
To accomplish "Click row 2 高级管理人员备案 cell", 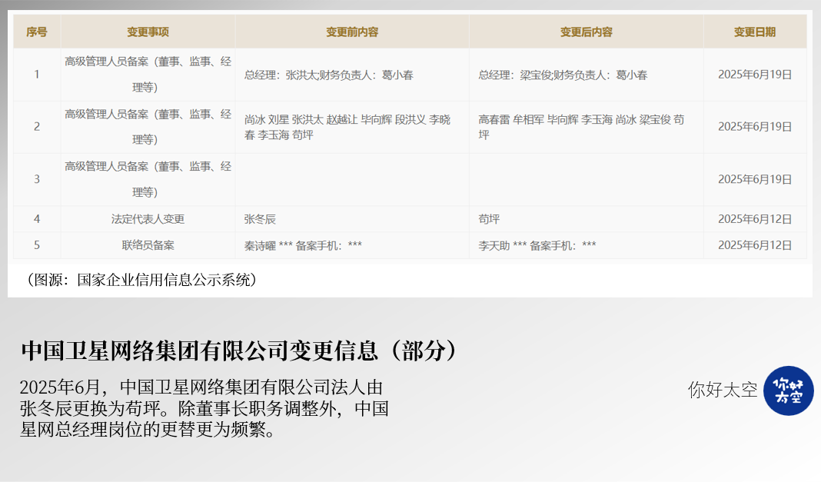I will click(148, 127).
